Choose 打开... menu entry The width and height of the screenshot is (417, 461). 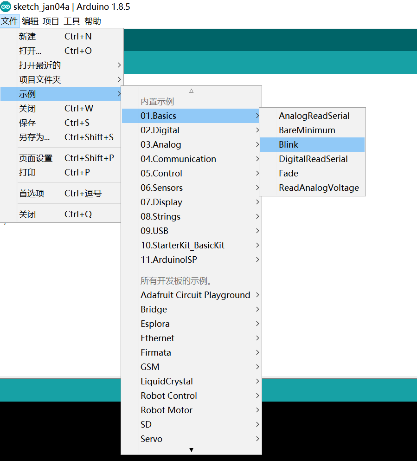click(x=61, y=51)
